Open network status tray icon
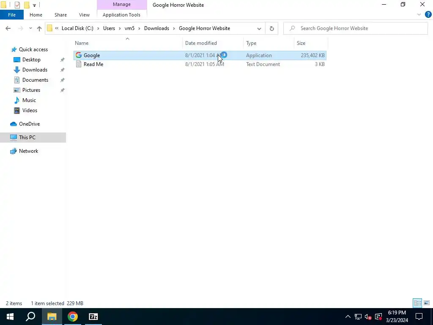433x325 pixels. [358, 317]
